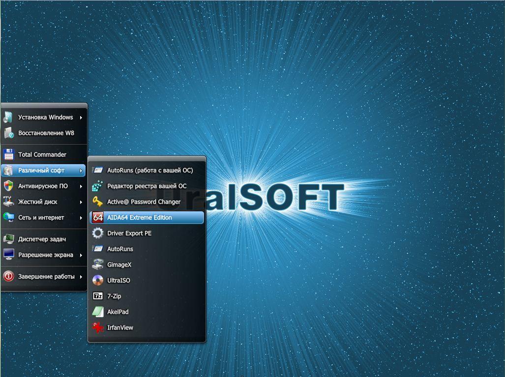Click the Редактор реестра icon
The height and width of the screenshot is (377, 505).
98,186
